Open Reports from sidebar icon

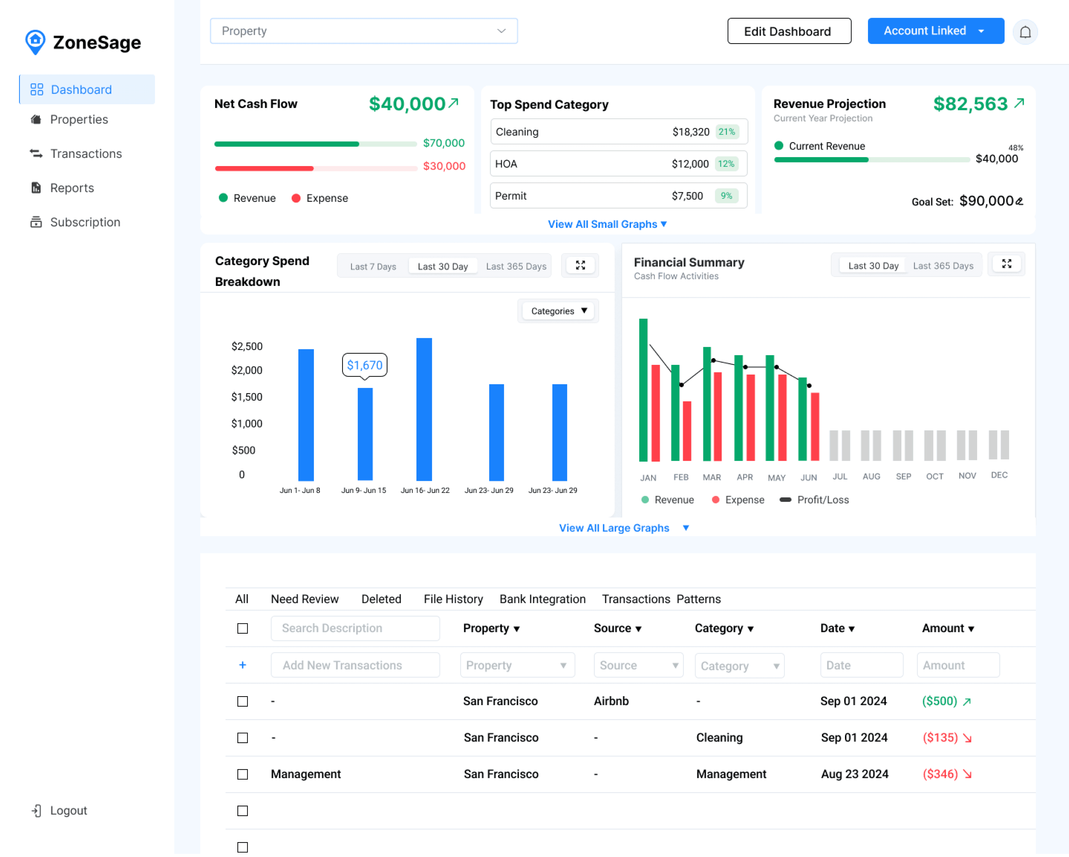[x=36, y=188]
